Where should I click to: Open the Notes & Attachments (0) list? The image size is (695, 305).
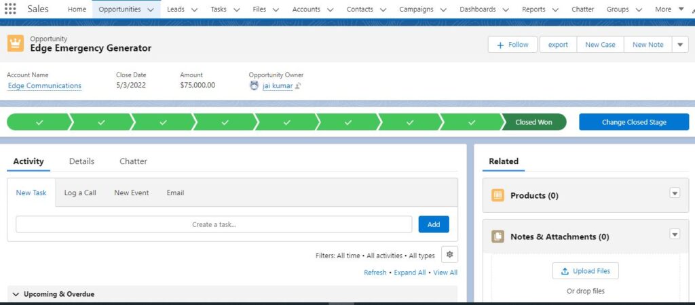coord(560,237)
